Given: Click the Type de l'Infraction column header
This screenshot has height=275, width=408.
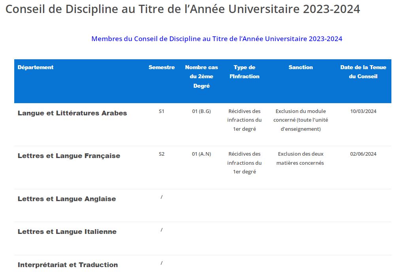Looking at the screenshot, I should coord(244,72).
